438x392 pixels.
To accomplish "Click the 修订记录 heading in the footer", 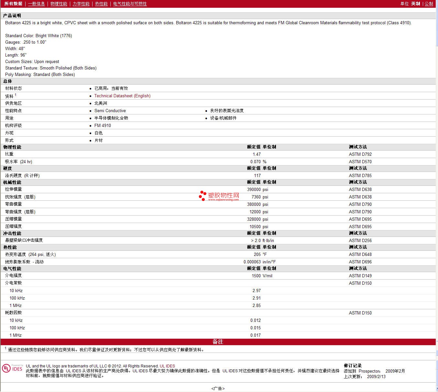I will click(353, 366).
